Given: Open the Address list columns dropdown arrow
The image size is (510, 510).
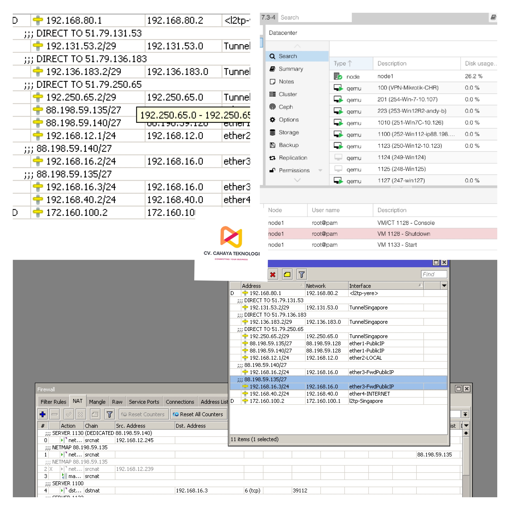Looking at the screenshot, I should (x=444, y=286).
